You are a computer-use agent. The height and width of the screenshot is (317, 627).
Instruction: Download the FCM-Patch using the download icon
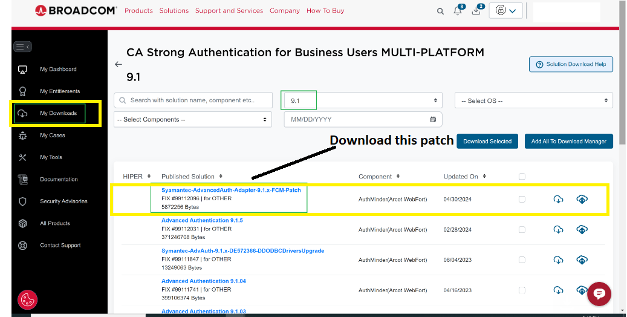point(558,199)
